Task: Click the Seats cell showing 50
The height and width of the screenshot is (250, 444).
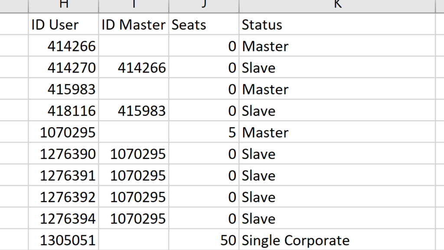Action: click(x=204, y=240)
